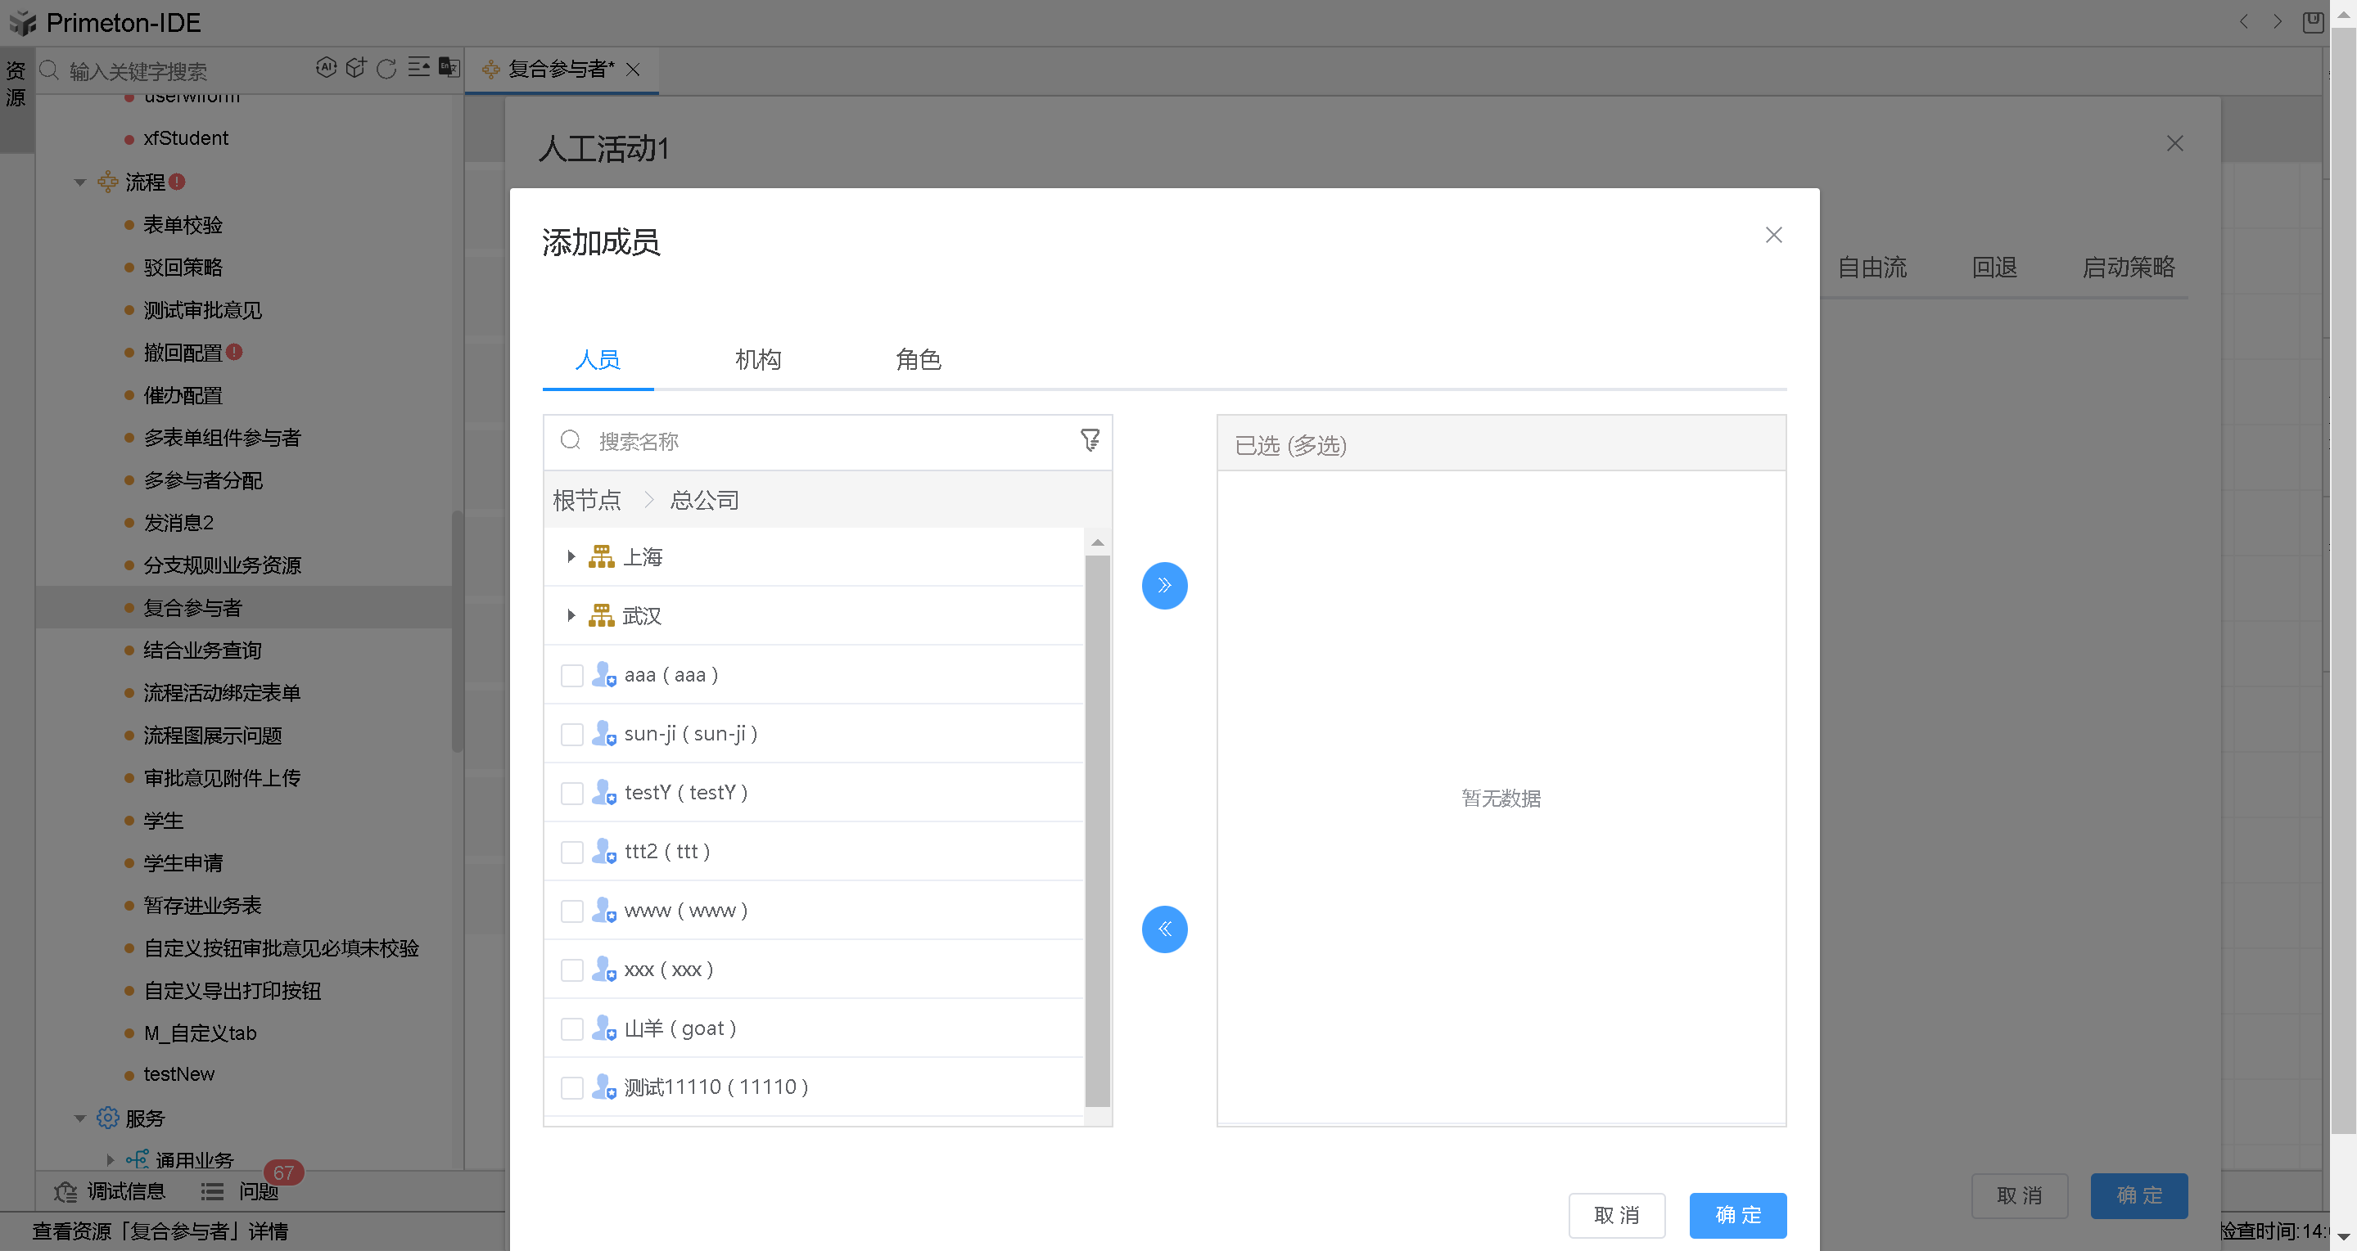Select the testY ( testY ) checkbox

tap(572, 793)
